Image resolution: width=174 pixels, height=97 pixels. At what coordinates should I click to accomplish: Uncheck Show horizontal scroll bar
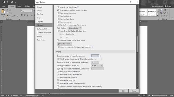pyautogui.click(x=58, y=78)
